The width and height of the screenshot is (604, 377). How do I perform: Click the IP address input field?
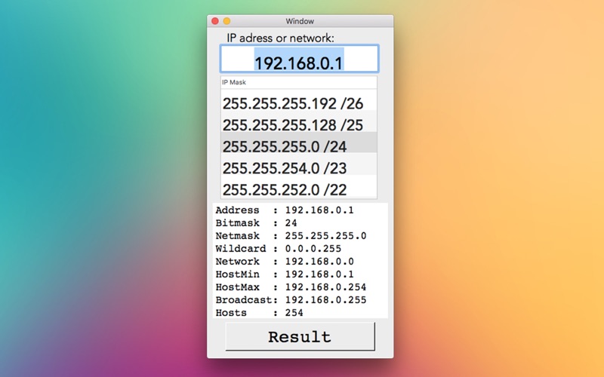tap(299, 59)
